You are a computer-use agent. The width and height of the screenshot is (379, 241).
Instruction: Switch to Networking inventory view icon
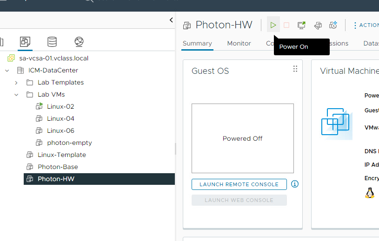(x=79, y=42)
